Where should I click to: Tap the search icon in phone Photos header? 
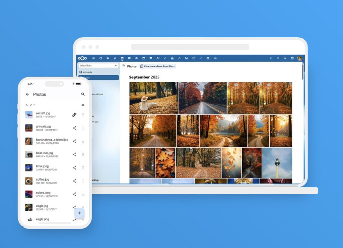point(83,94)
